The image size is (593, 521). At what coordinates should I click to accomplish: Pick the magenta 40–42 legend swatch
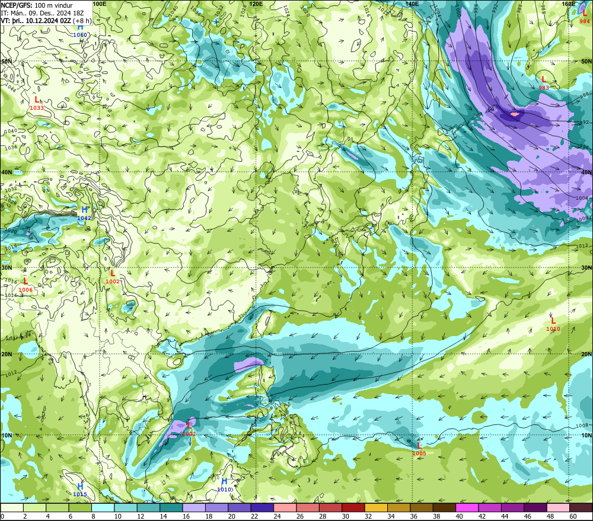467,507
